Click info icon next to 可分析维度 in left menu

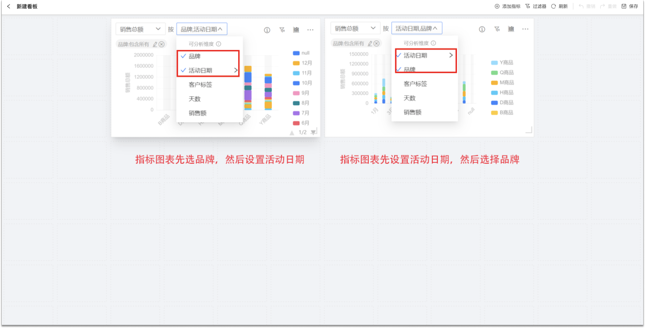[x=219, y=44]
